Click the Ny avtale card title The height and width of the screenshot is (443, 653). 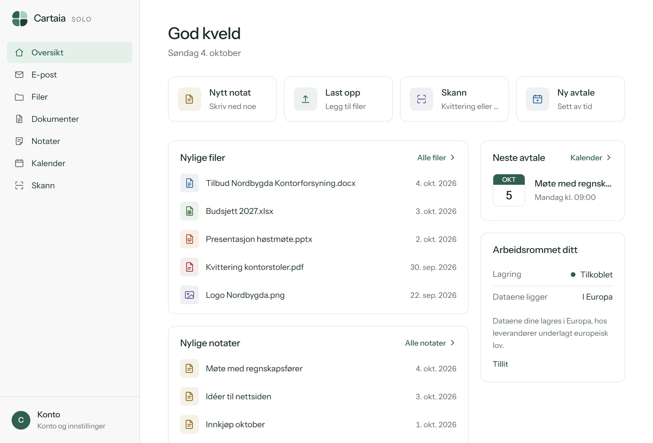576,92
